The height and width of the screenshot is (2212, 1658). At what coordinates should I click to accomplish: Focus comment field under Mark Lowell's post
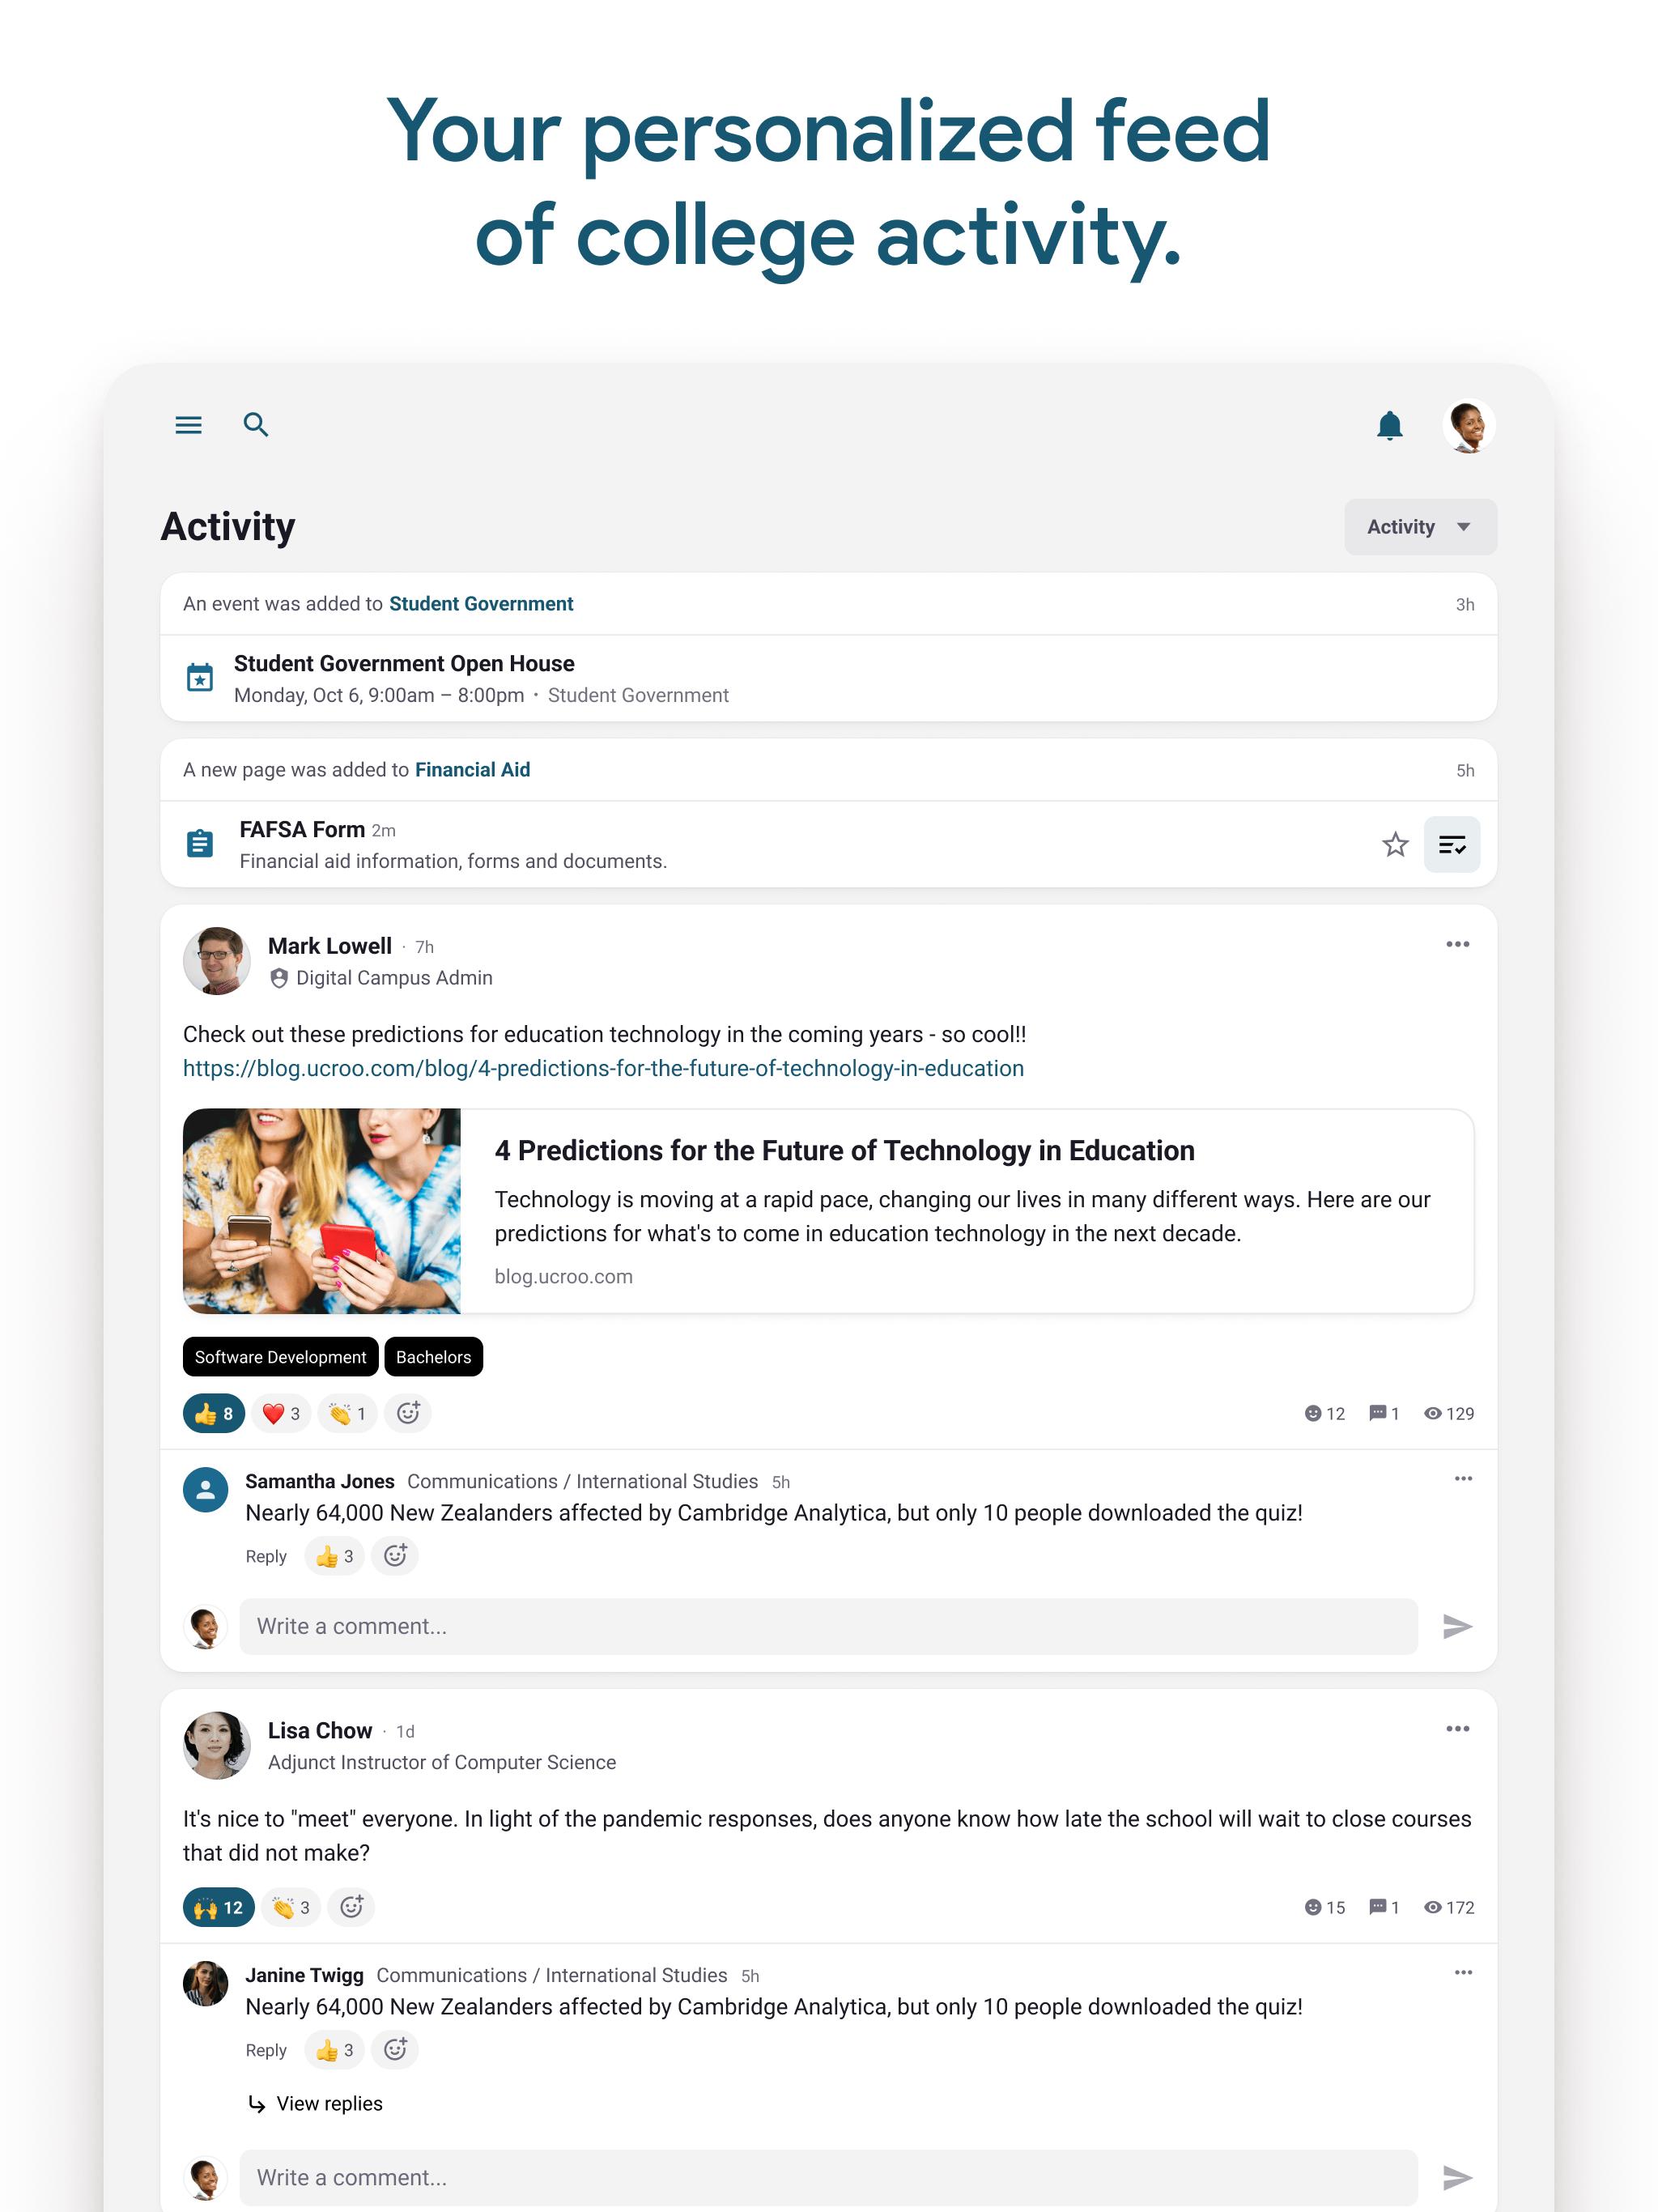(x=828, y=1626)
